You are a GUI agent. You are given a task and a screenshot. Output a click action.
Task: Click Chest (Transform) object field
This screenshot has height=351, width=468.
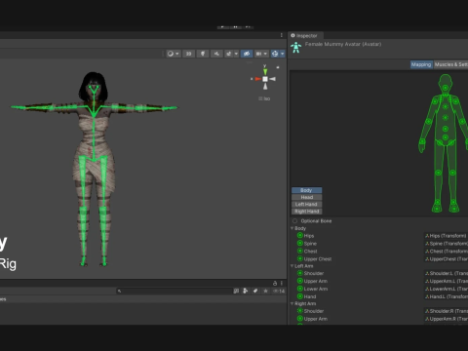pyautogui.click(x=446, y=252)
